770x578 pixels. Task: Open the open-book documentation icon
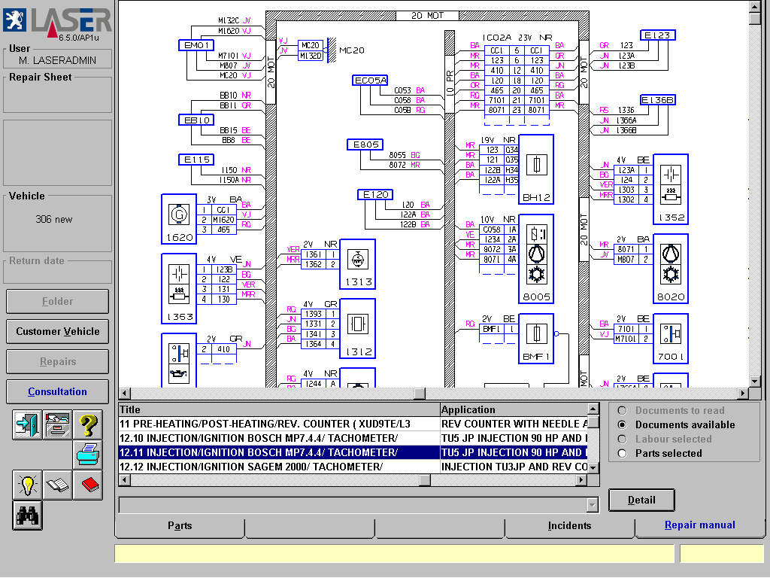pyautogui.click(x=57, y=485)
